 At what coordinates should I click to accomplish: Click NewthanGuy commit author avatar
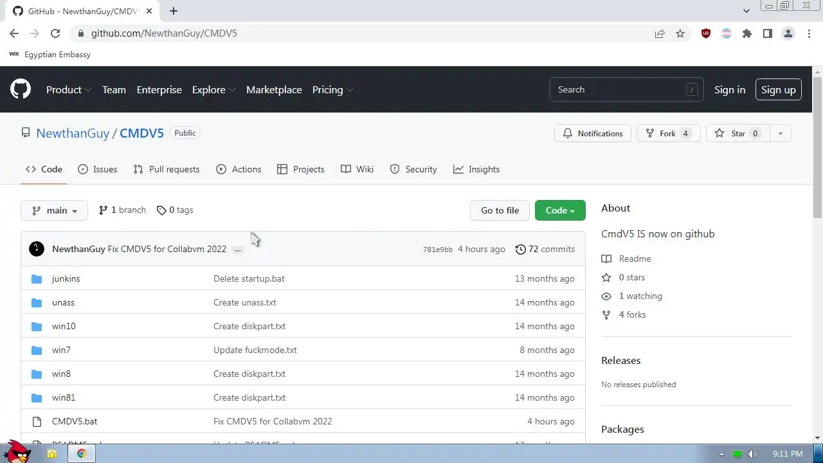[37, 249]
